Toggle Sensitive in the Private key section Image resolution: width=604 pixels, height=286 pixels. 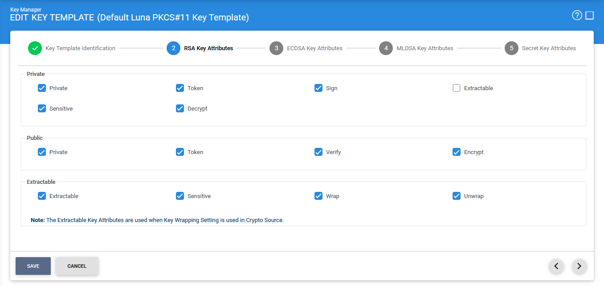(42, 108)
